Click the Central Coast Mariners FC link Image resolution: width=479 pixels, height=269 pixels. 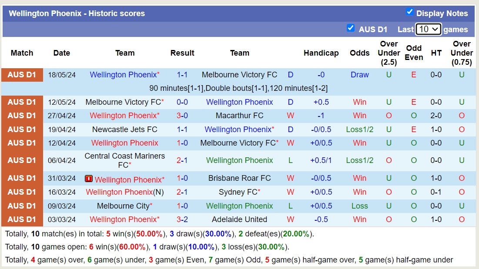(x=124, y=160)
